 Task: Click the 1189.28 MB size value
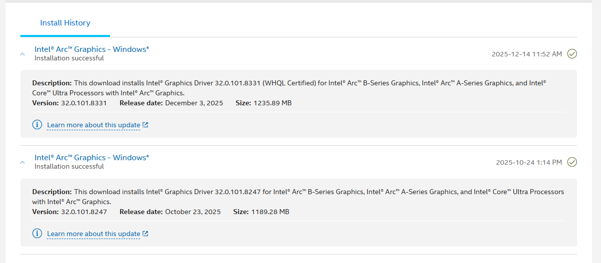(x=270, y=212)
